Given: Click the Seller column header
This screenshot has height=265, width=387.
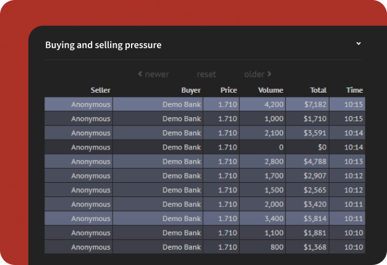Looking at the screenshot, I should 100,90.
